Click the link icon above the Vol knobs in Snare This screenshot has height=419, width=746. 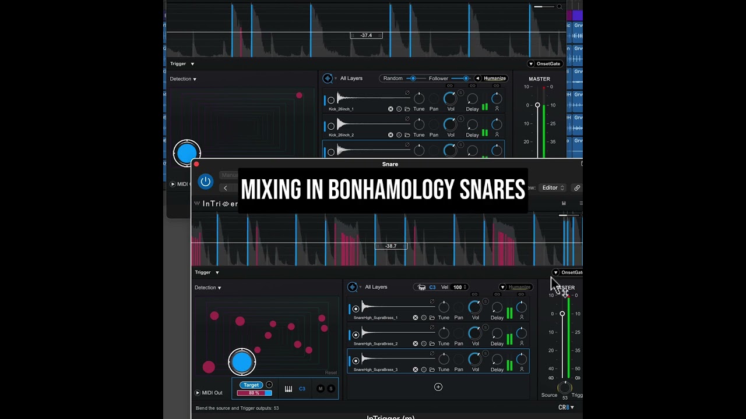(x=475, y=294)
